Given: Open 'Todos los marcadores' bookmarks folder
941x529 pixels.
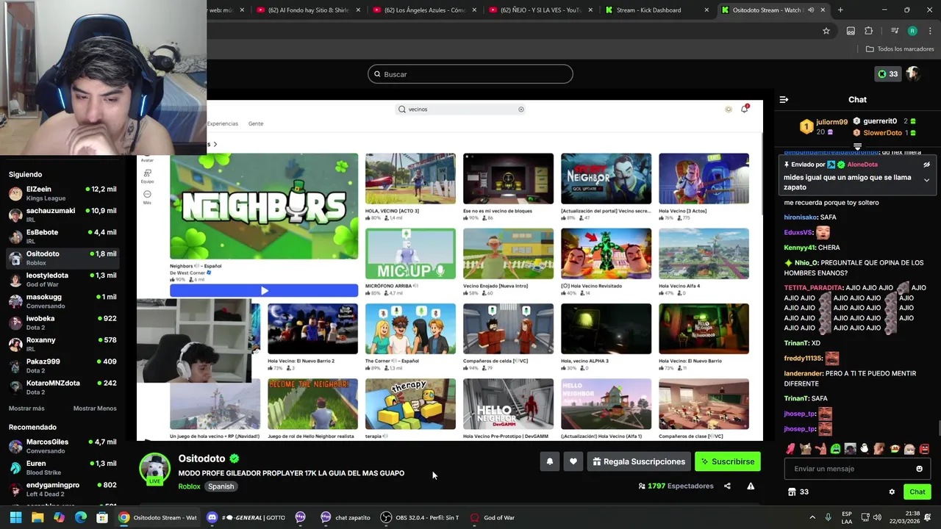Looking at the screenshot, I should [900, 49].
